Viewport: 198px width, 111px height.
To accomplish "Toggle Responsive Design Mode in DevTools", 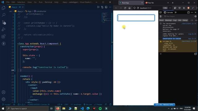I will coord(188,12).
